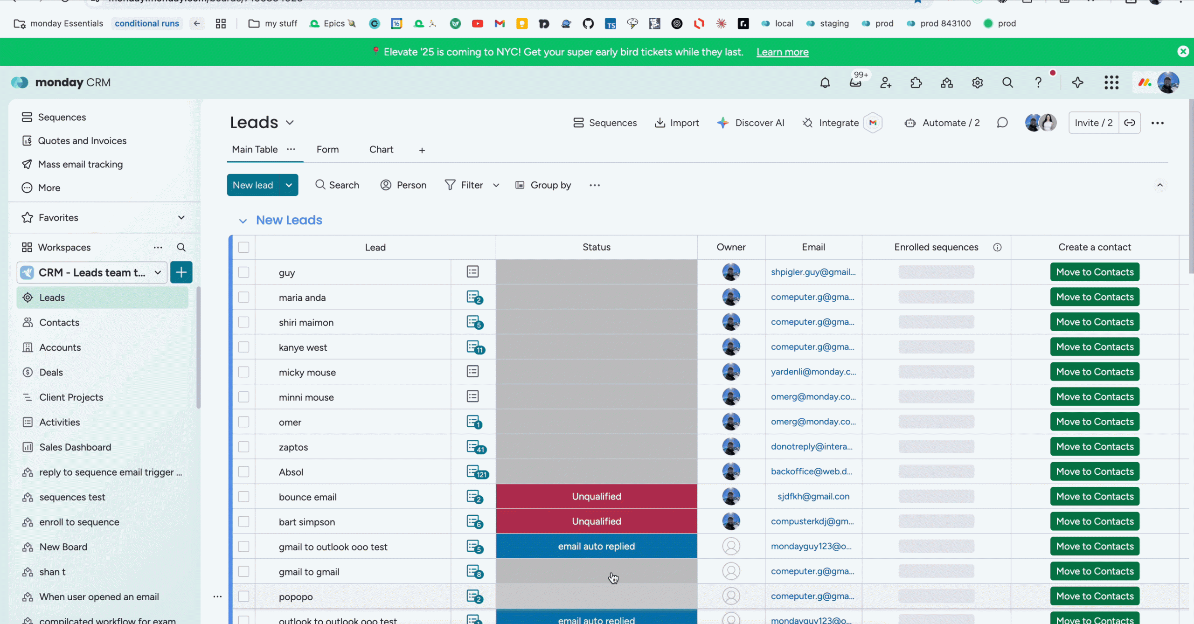The height and width of the screenshot is (624, 1194).
Task: Open the admin settings gear icon
Action: tap(977, 83)
